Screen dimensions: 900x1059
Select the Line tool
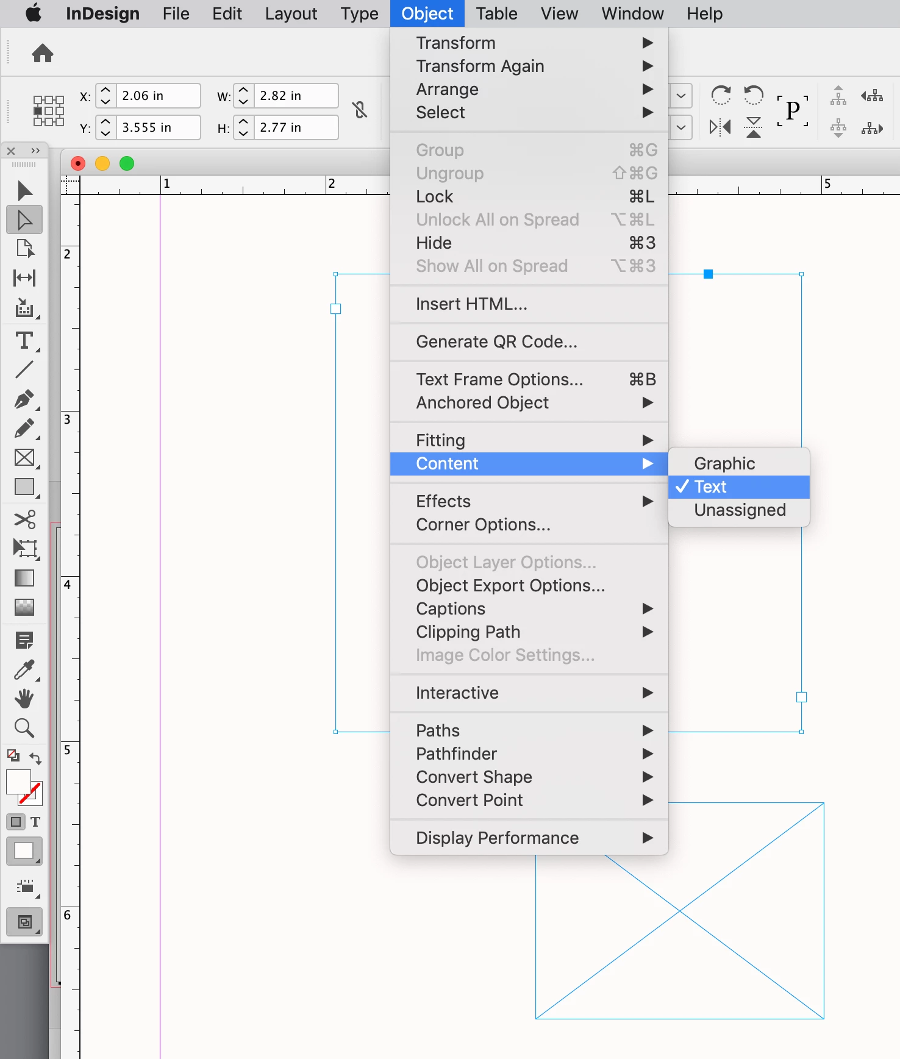tap(24, 369)
